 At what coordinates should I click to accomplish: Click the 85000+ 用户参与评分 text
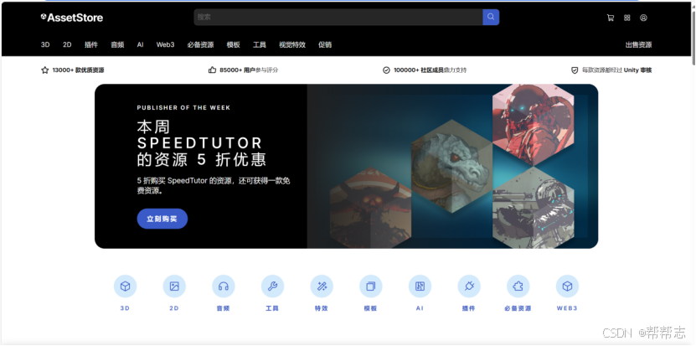[249, 70]
